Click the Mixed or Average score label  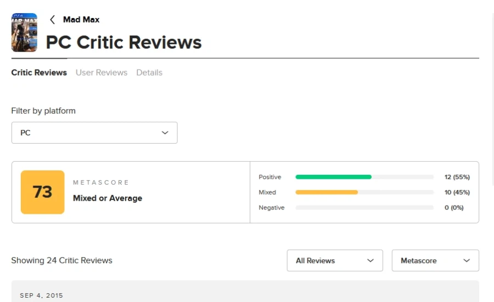click(x=108, y=198)
